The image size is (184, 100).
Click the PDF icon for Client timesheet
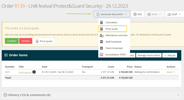pos(102,48)
